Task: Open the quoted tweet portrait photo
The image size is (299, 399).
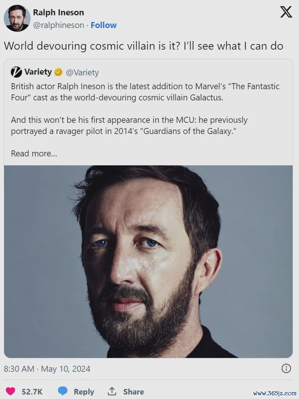Action: (x=148, y=262)
